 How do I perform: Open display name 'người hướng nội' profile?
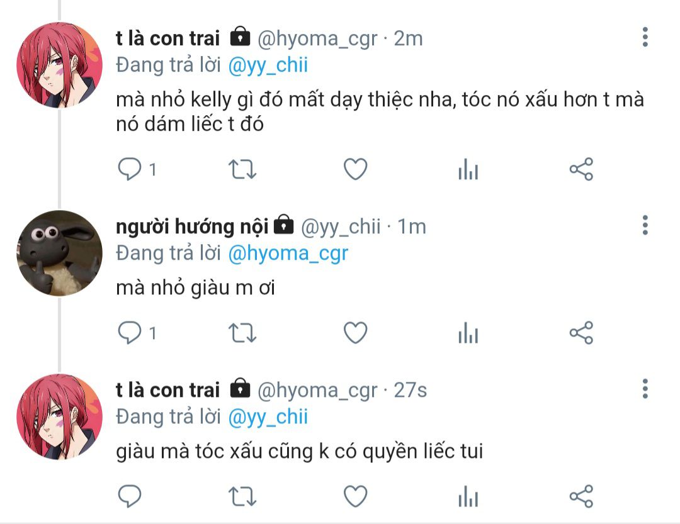192,226
